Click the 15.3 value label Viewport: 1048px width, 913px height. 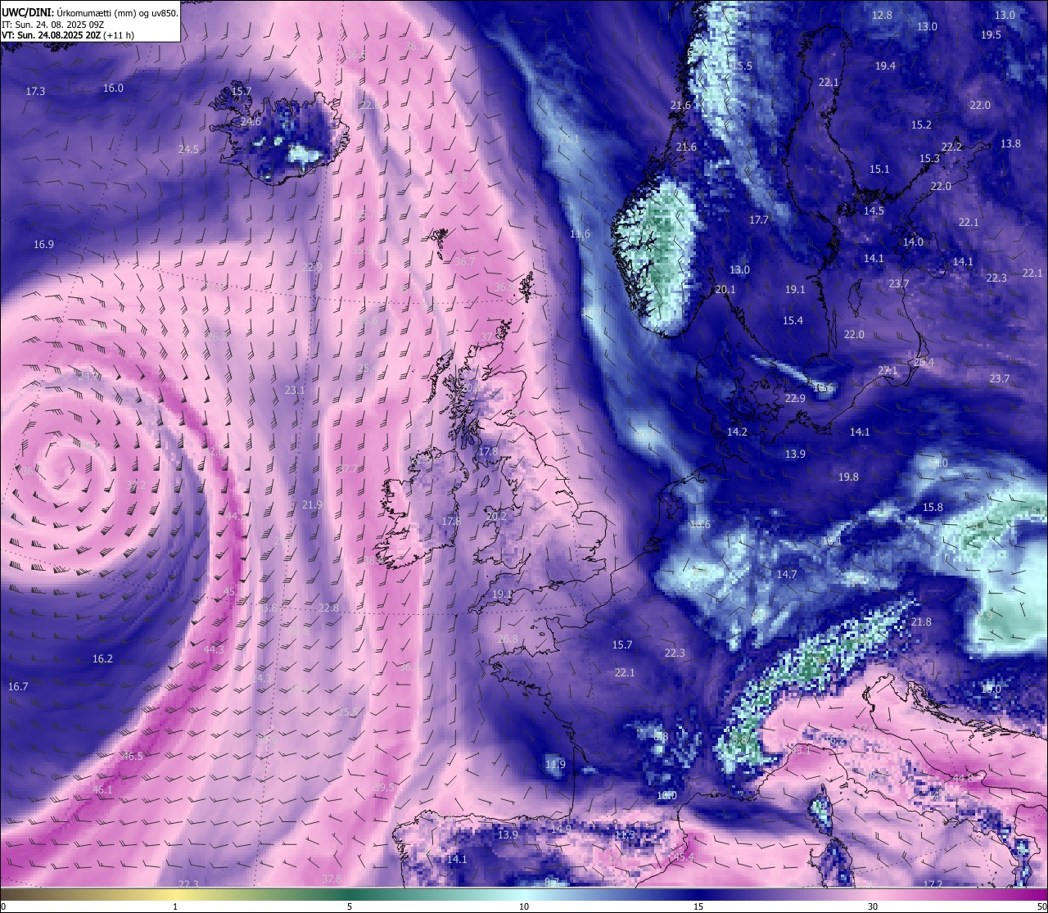929,159
